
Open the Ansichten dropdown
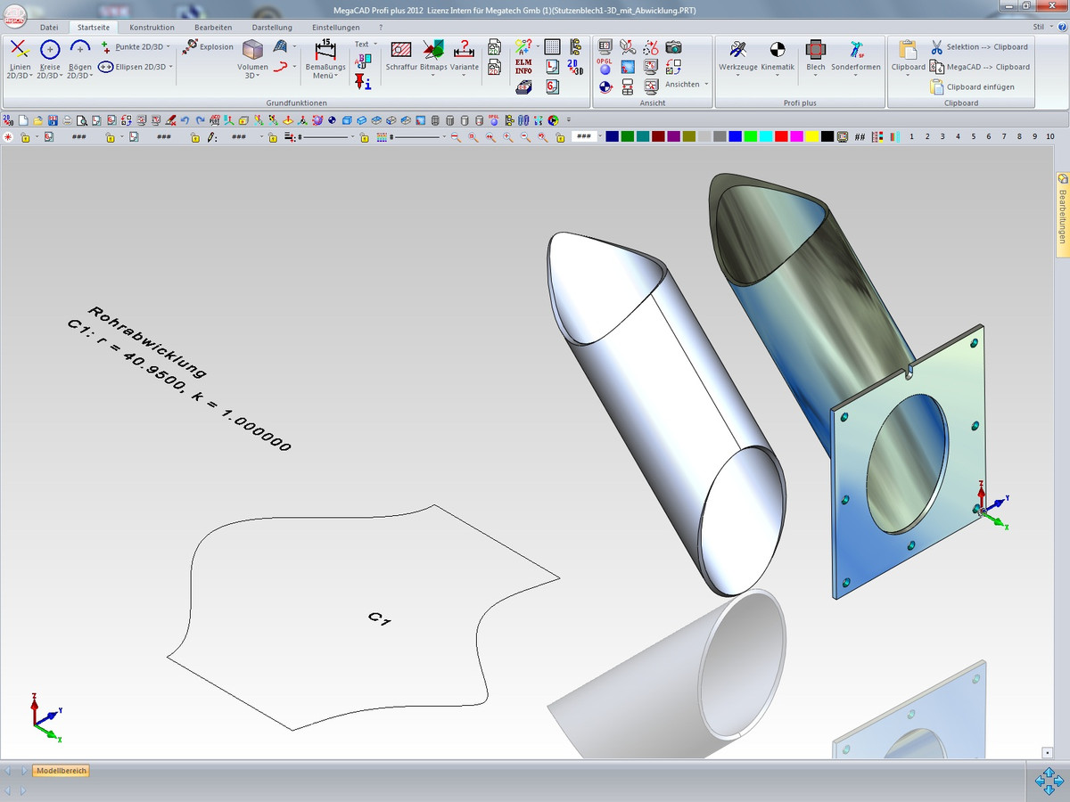coord(706,85)
